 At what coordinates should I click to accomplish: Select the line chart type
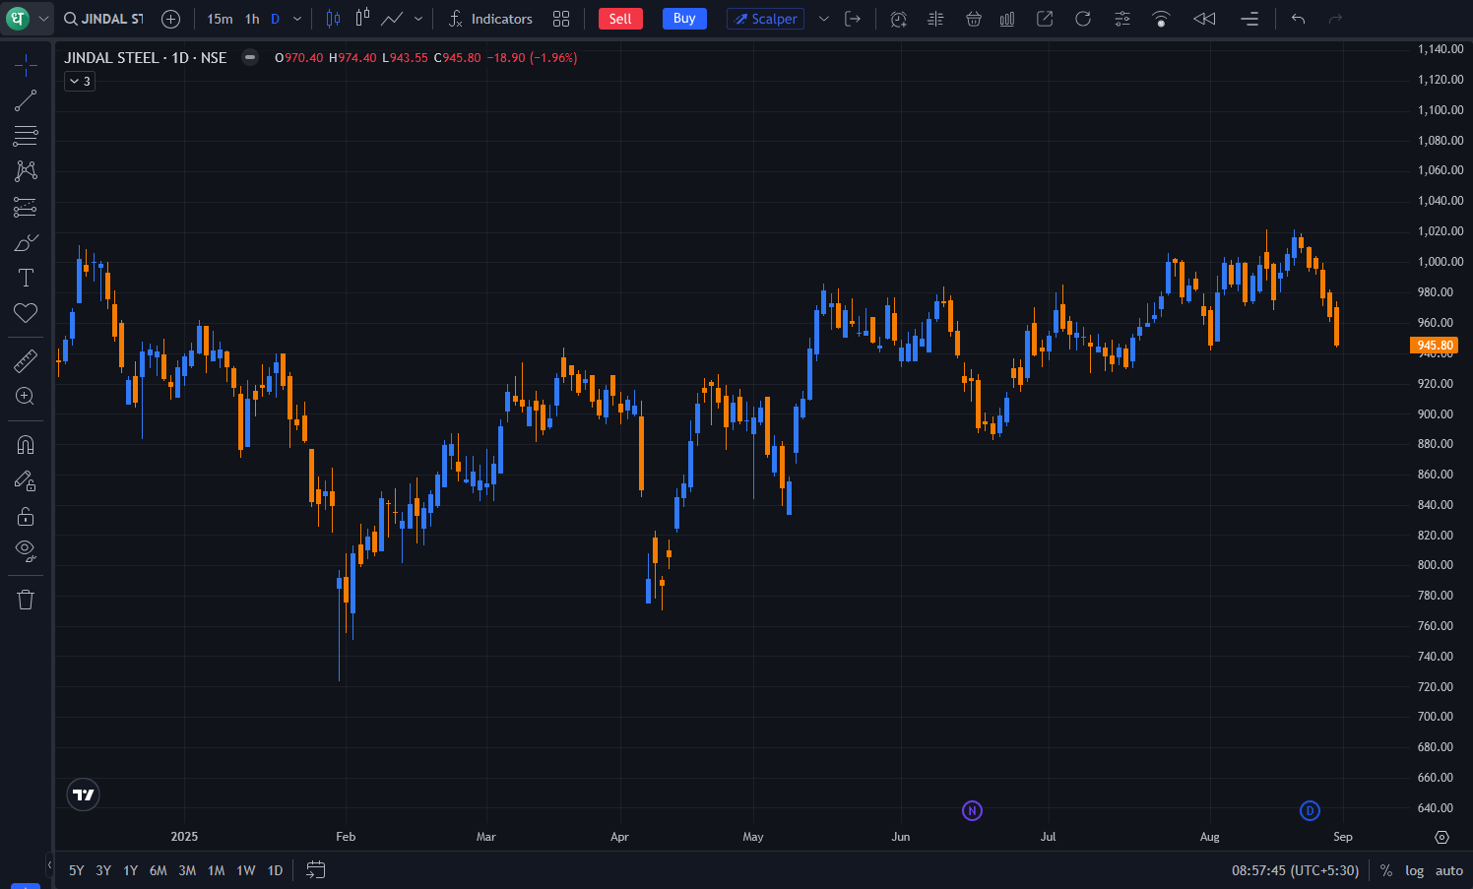[x=392, y=19]
